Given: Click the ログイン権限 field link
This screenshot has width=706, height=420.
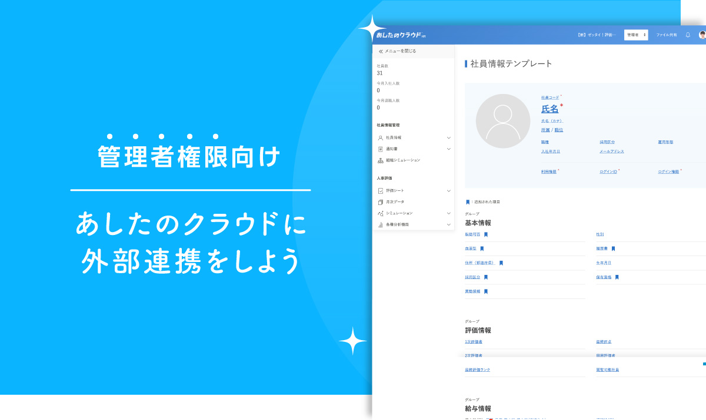Looking at the screenshot, I should pos(668,172).
